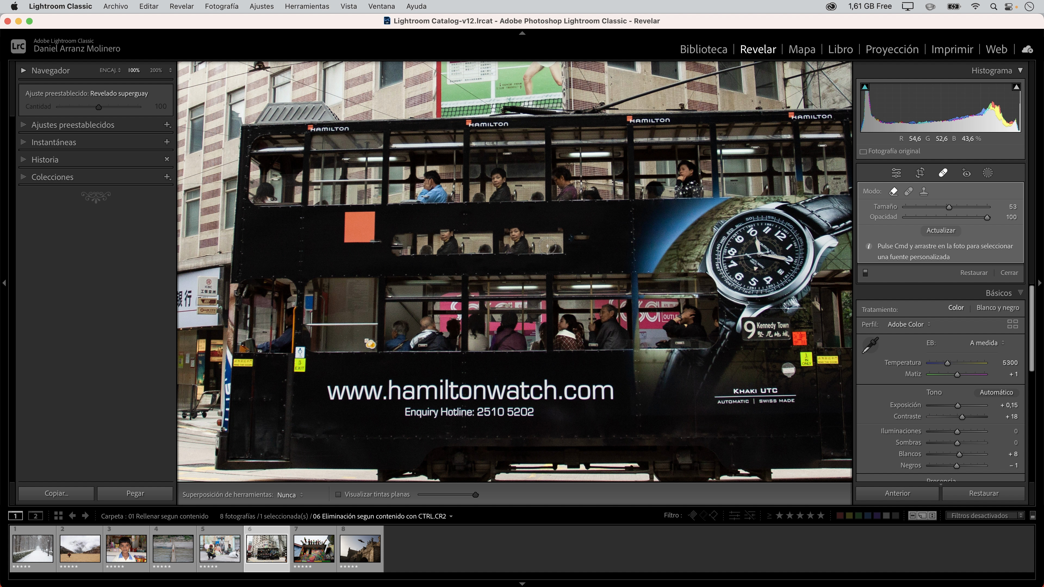Switch to Biblioteca module
1044x587 pixels.
pyautogui.click(x=704, y=49)
